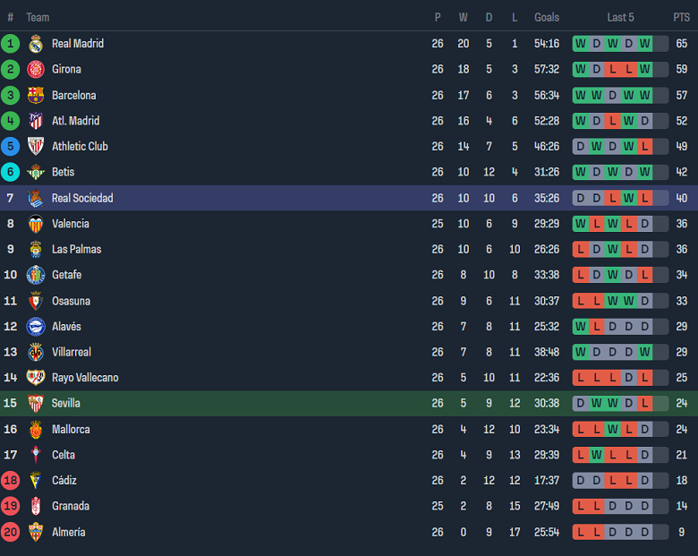The width and height of the screenshot is (698, 556).
Task: Click the red position 20 badge
Action: [x=11, y=532]
